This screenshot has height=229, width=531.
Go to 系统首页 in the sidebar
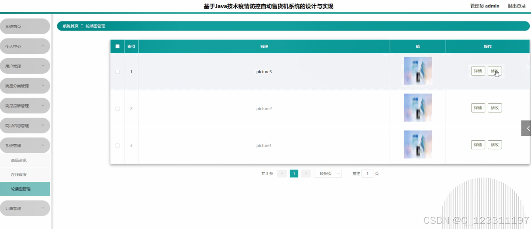pos(25,27)
